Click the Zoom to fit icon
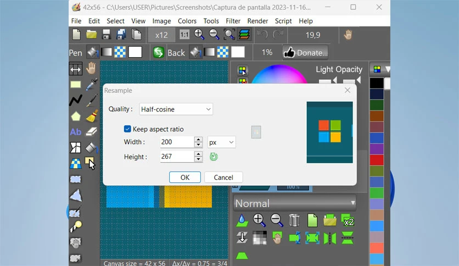Screen dimensions: 459x266 [229, 35]
